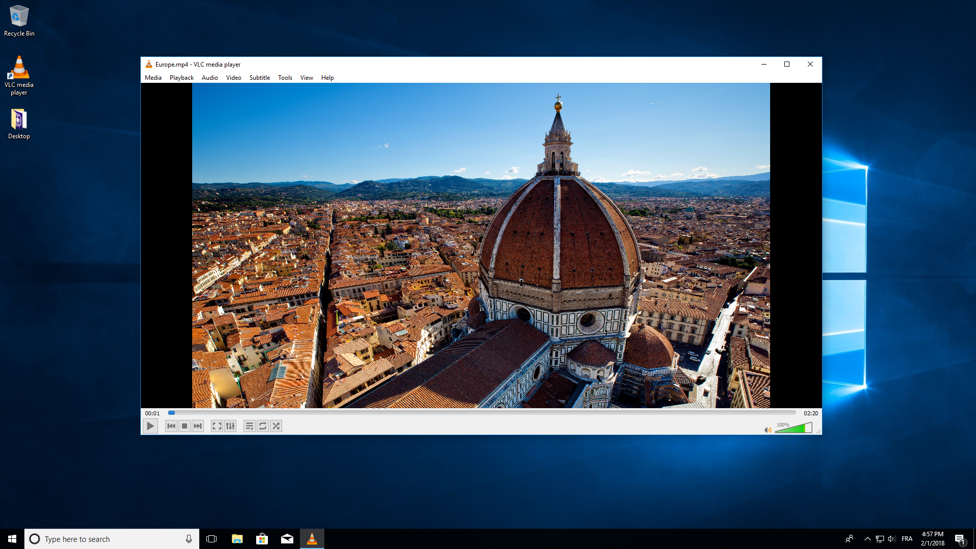Enable random playback order
The height and width of the screenshot is (549, 976).
(276, 426)
